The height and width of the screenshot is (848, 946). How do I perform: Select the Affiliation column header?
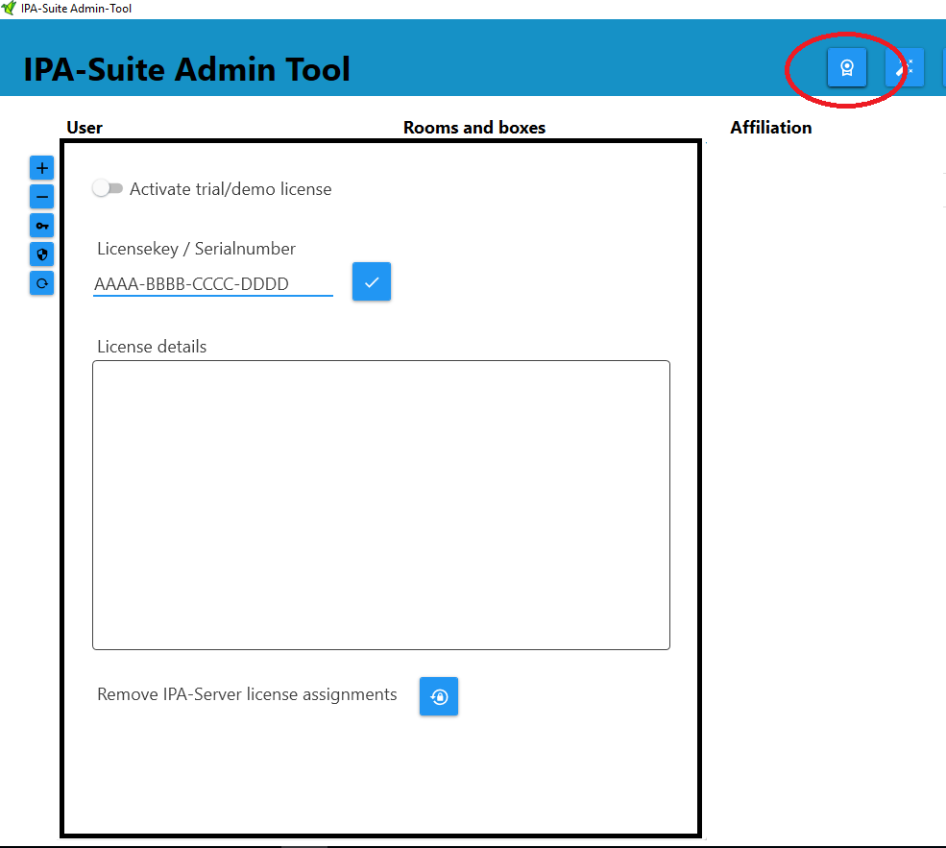coord(770,128)
